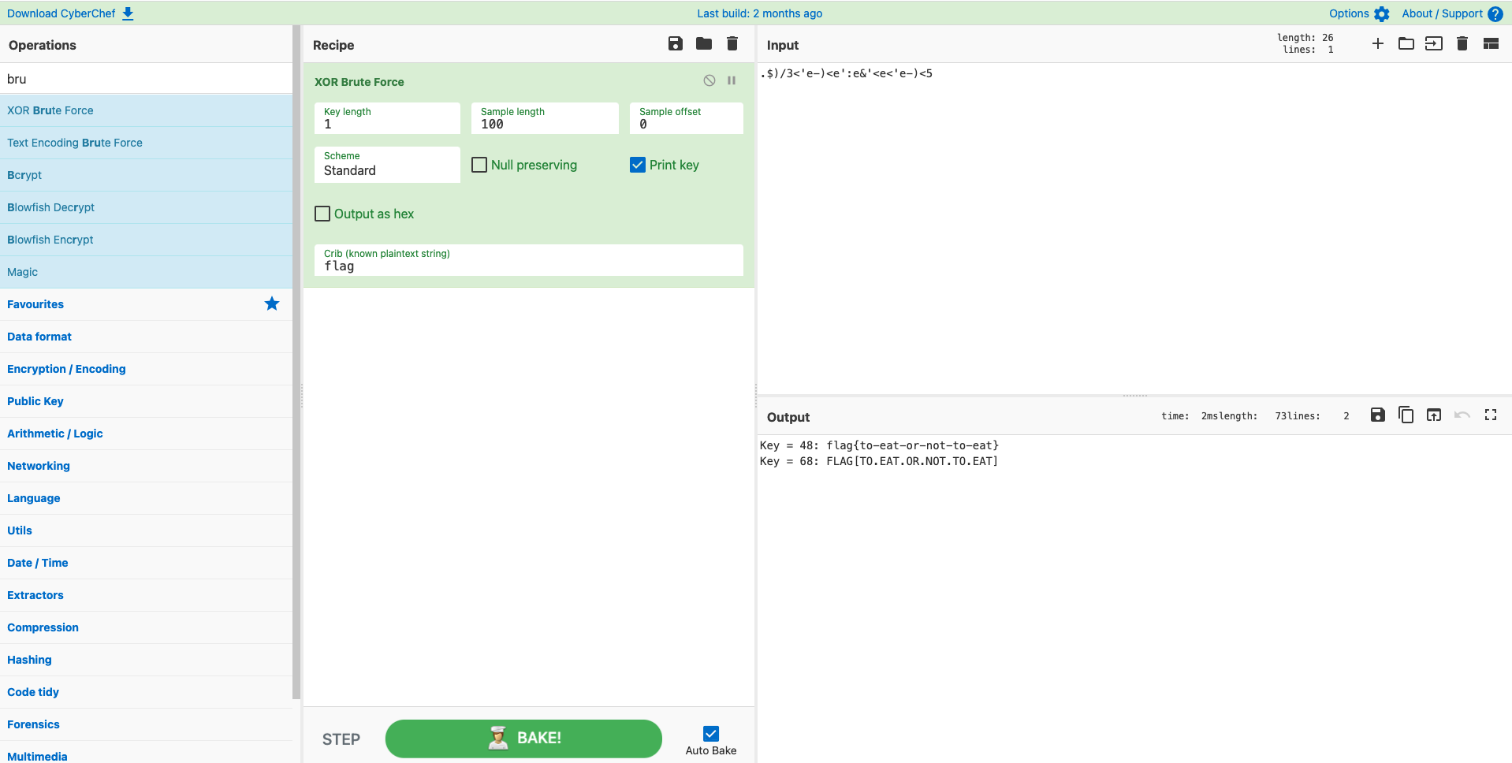Viewport: 1512px width, 763px height.
Task: Expand the Hashing category
Action: [29, 660]
